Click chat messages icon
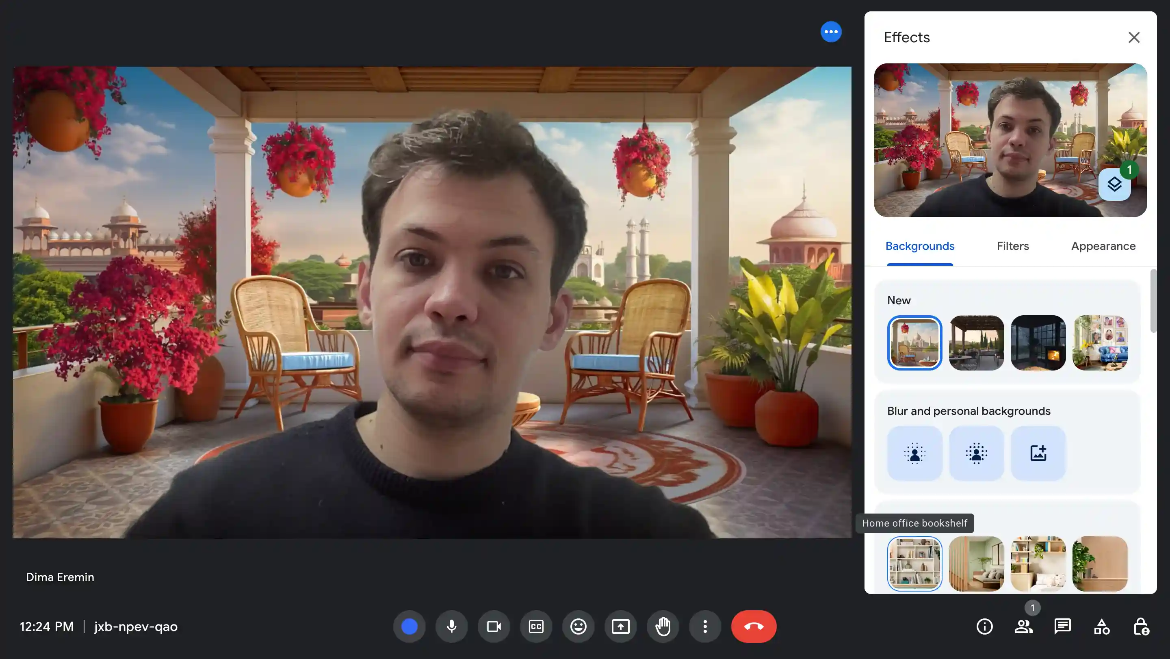Image resolution: width=1170 pixels, height=659 pixels. pos(1062,626)
